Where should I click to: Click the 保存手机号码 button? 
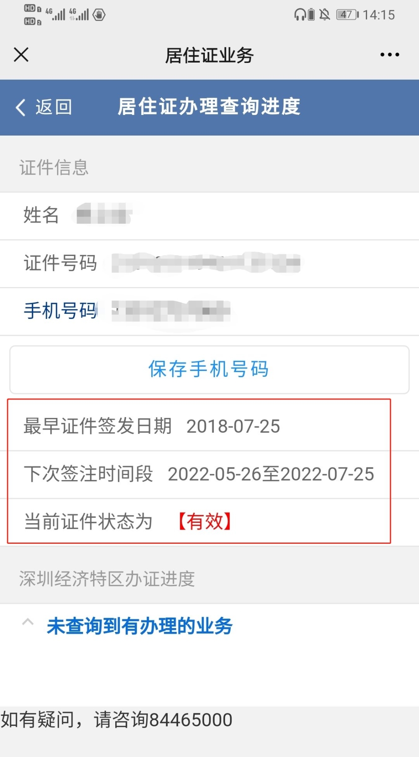pyautogui.click(x=209, y=370)
